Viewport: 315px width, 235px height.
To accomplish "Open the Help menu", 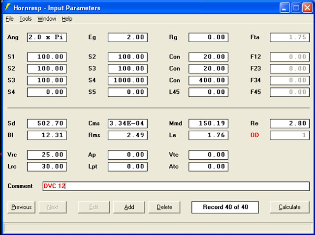I will point(67,19).
